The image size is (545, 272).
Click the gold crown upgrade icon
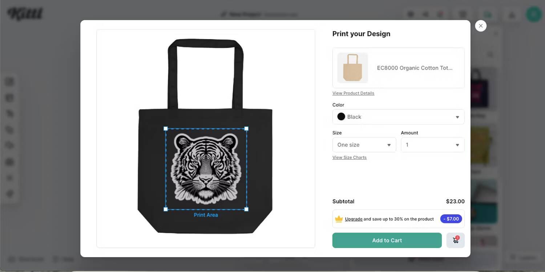coord(339,219)
